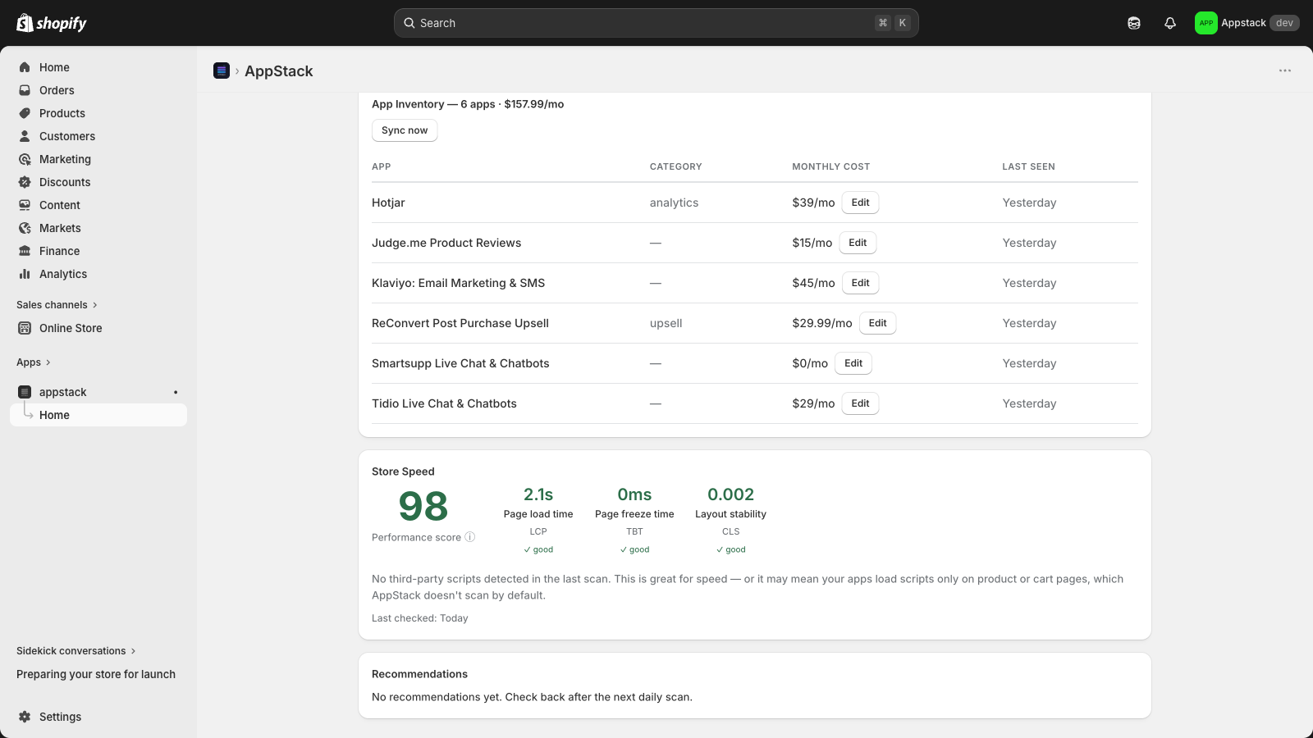
Task: Click the 2.1s page load time value
Action: [538, 494]
